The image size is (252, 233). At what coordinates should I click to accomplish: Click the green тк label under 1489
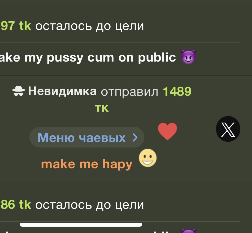coord(102,108)
